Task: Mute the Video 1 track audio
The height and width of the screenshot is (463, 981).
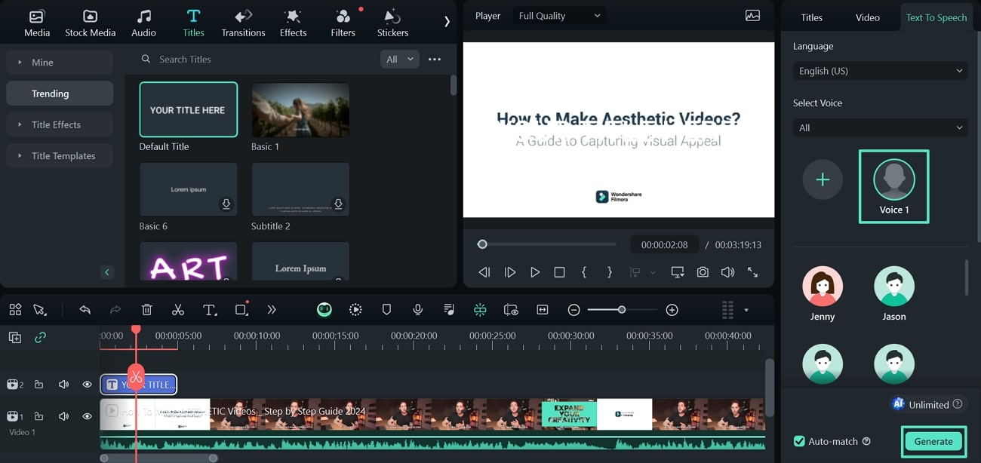Action: 63,416
